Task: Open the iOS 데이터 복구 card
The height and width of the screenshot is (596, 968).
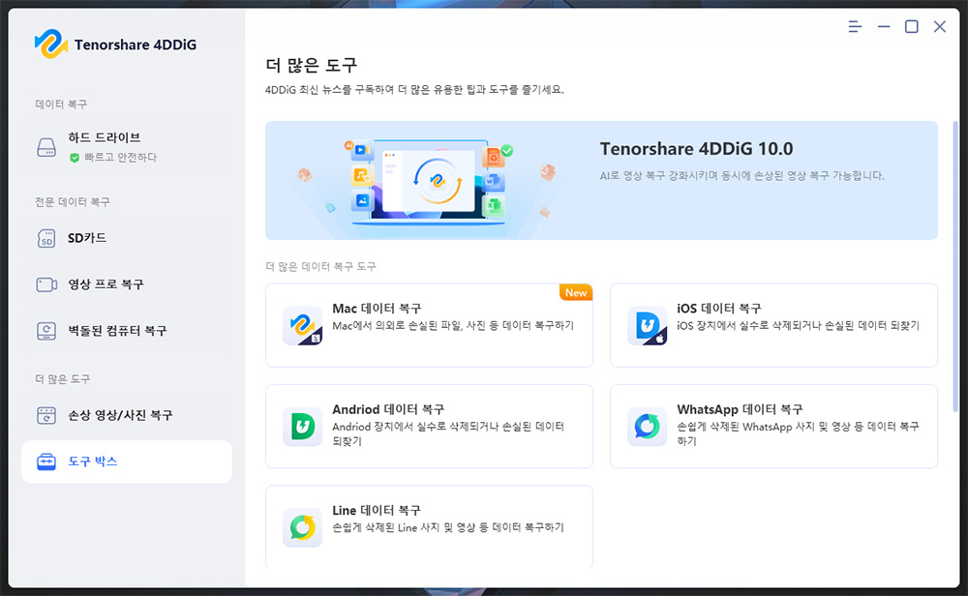Action: click(x=773, y=325)
